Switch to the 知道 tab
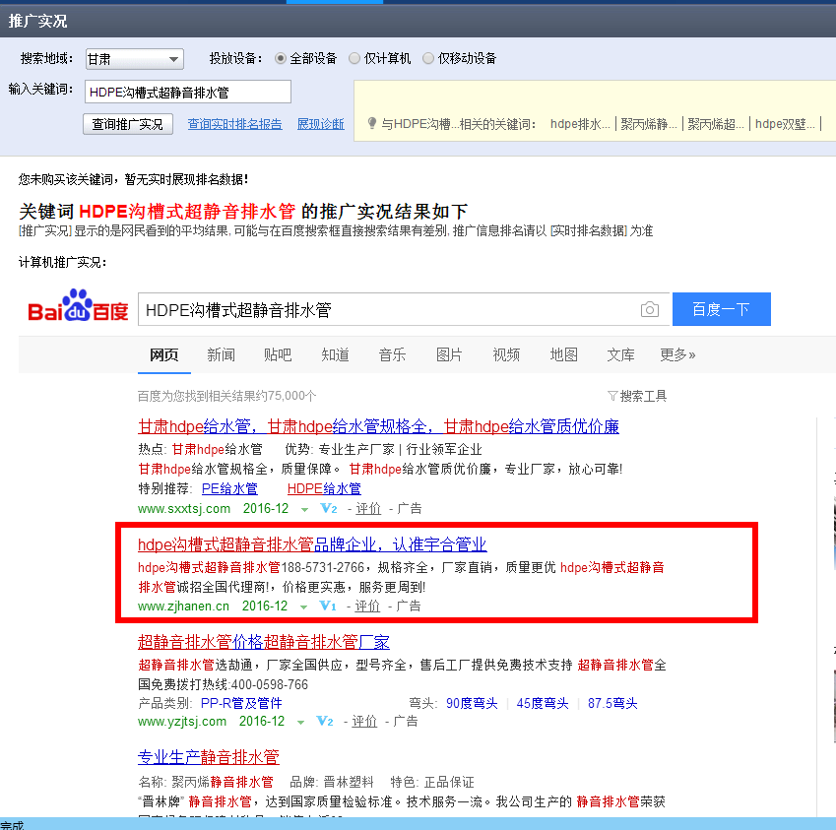Screen dimensions: 836x830 coord(335,354)
